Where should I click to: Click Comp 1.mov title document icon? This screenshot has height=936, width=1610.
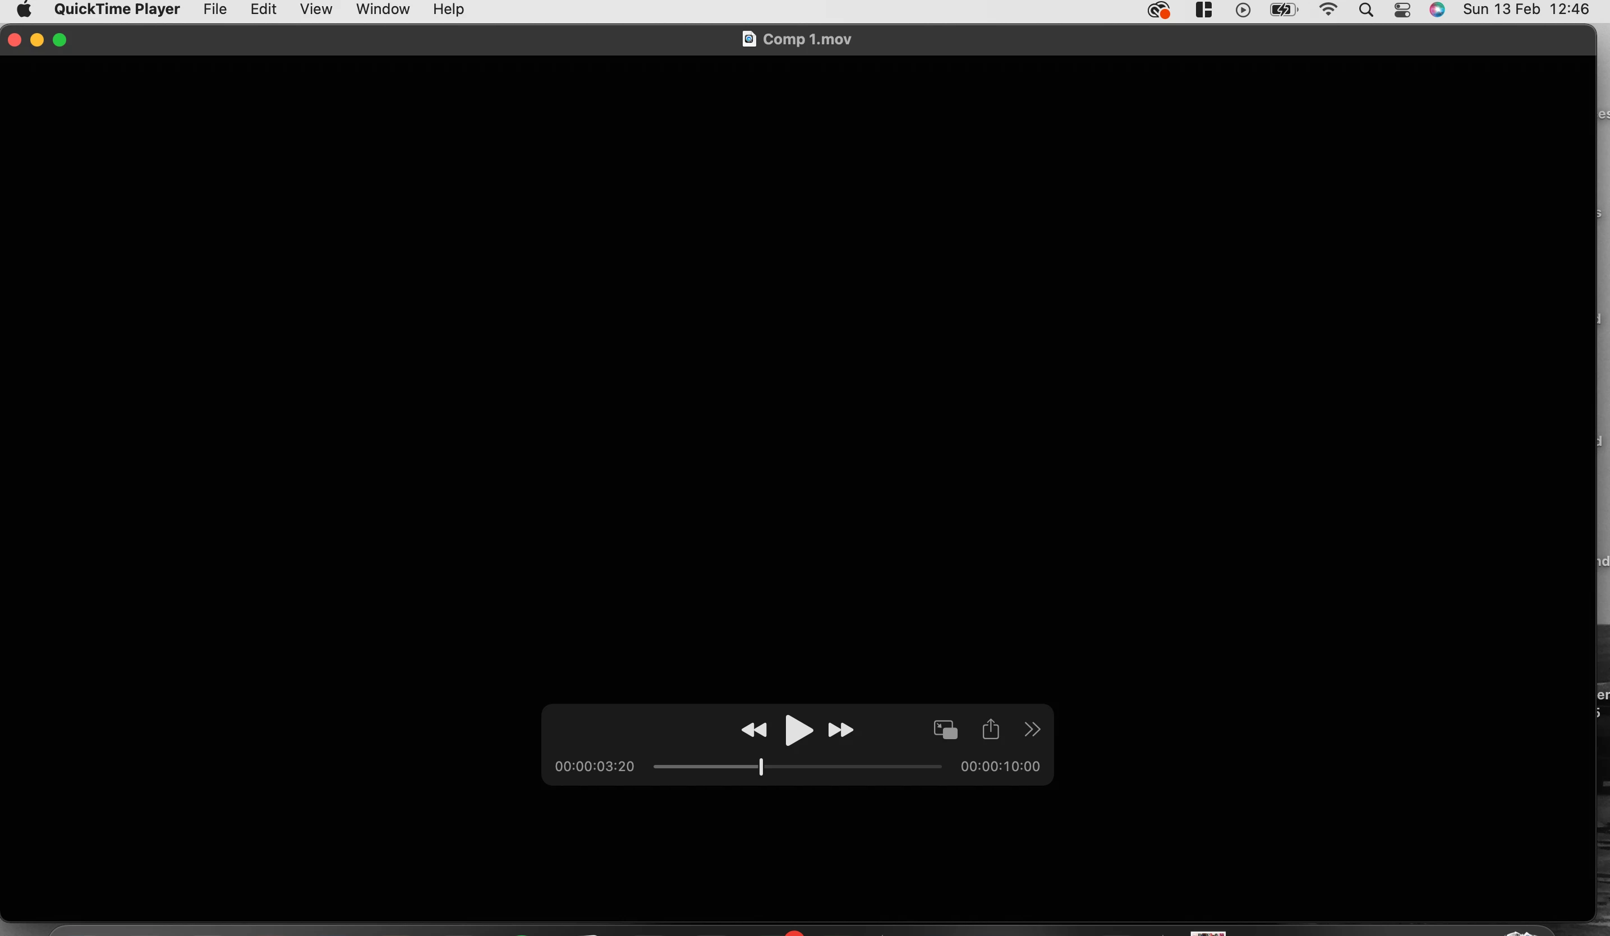(749, 39)
